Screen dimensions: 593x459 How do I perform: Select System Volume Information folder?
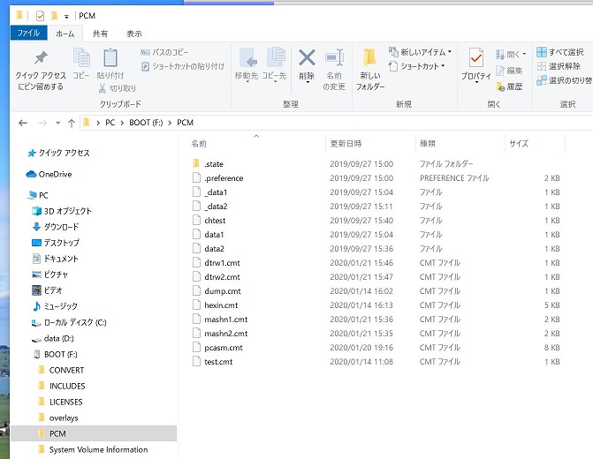(93, 450)
